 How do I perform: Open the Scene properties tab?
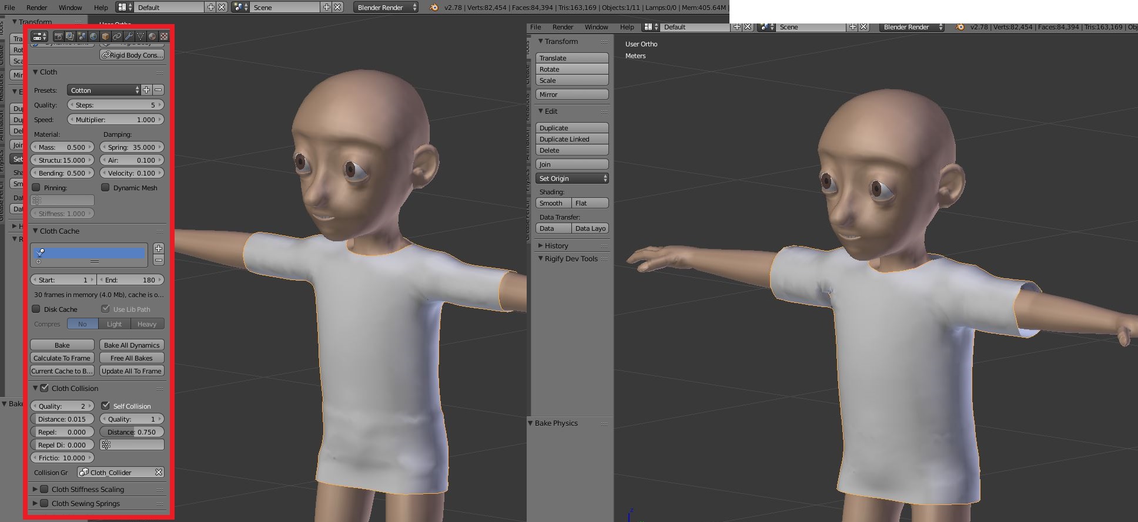pos(82,36)
